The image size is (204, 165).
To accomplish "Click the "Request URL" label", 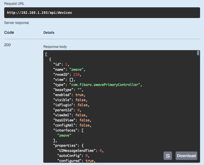I will (x=14, y=3).
